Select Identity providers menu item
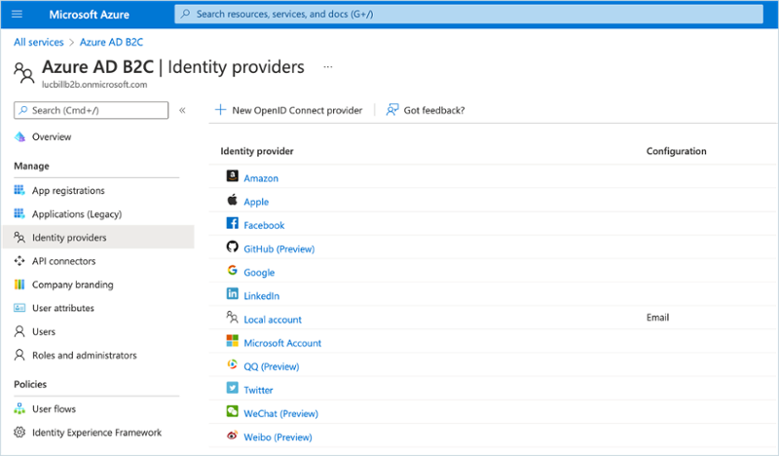 click(98, 237)
